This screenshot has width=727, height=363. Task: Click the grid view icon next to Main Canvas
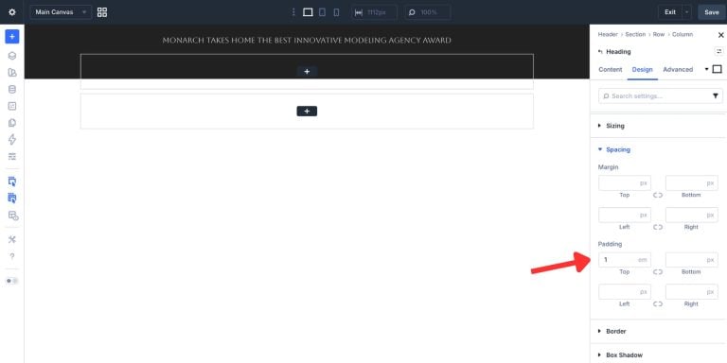pyautogui.click(x=102, y=12)
